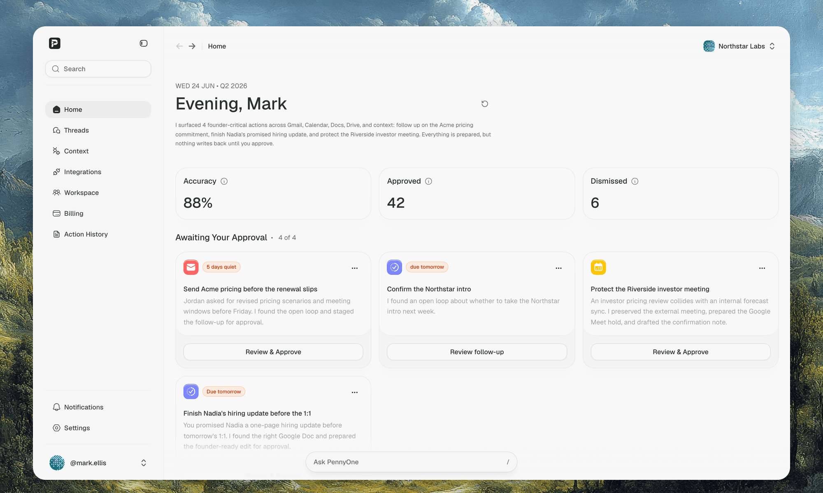Click the task icon on Northstar intro card
823x493 pixels.
coord(395,267)
